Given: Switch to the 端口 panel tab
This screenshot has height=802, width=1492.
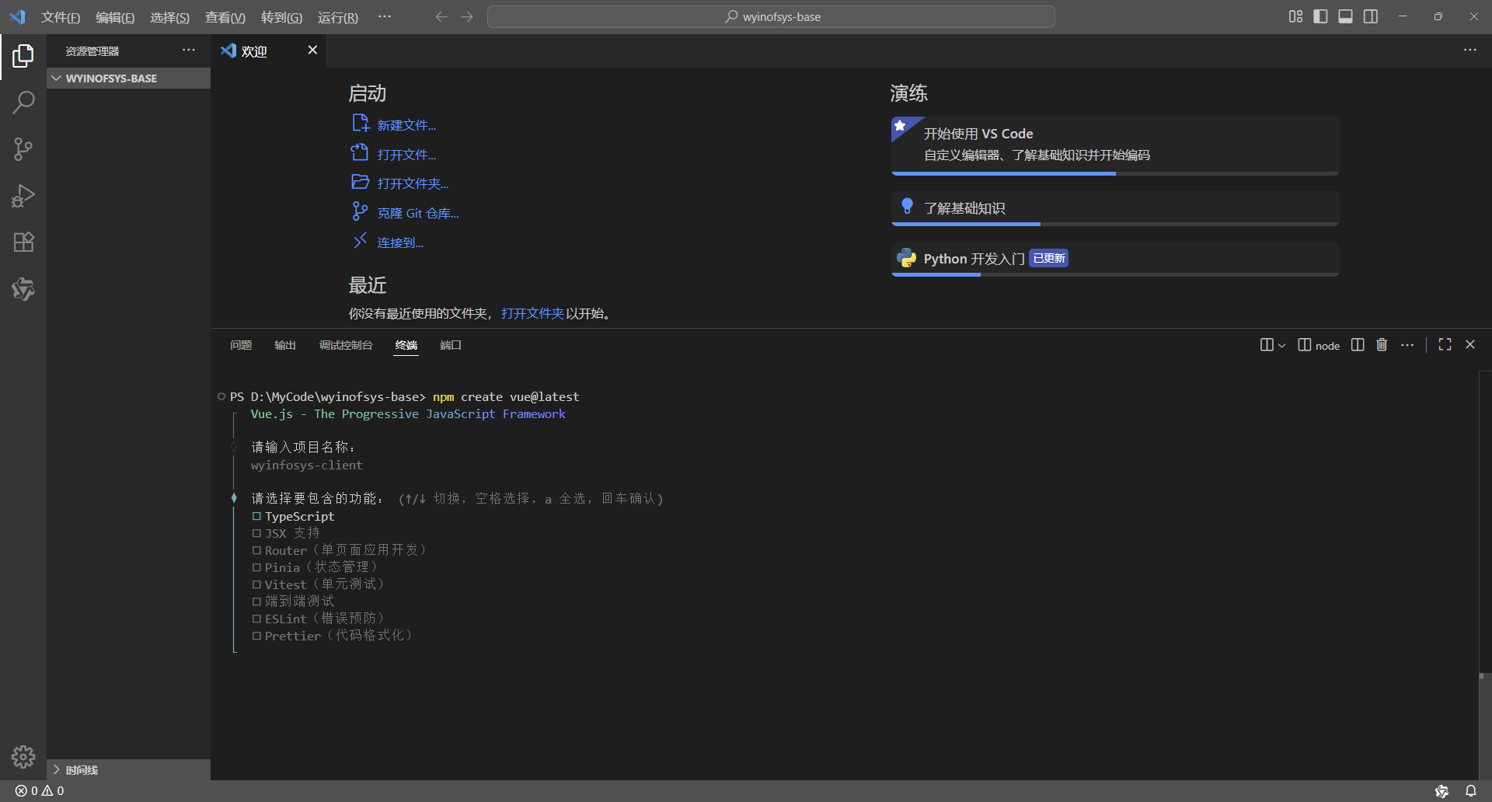Looking at the screenshot, I should (451, 345).
